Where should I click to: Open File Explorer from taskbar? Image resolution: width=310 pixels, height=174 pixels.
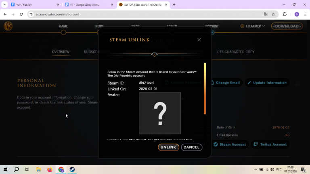point(39,170)
